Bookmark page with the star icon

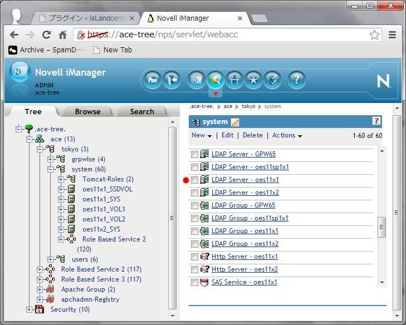point(374,35)
